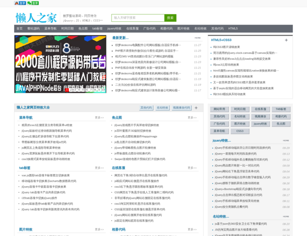
Task: Click the plus icon beside HTML5+CSS3 heading
Action: (286, 40)
